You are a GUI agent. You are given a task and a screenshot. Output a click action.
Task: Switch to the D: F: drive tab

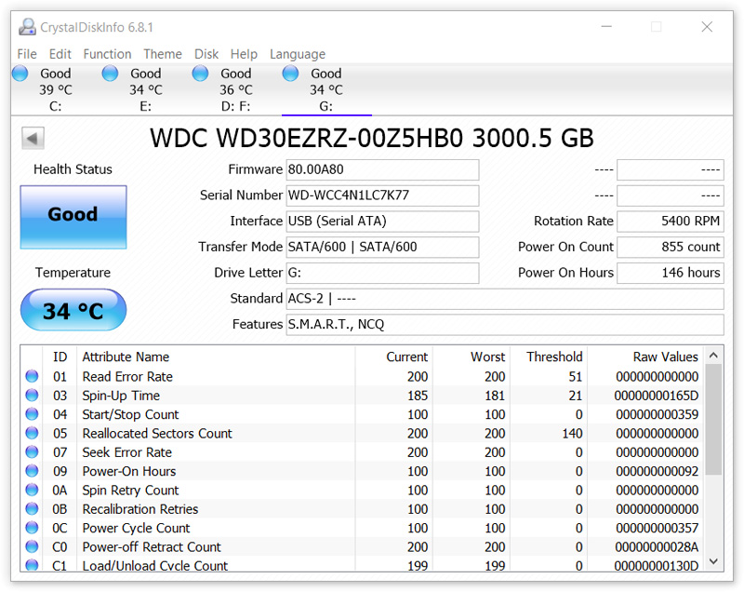tap(236, 89)
